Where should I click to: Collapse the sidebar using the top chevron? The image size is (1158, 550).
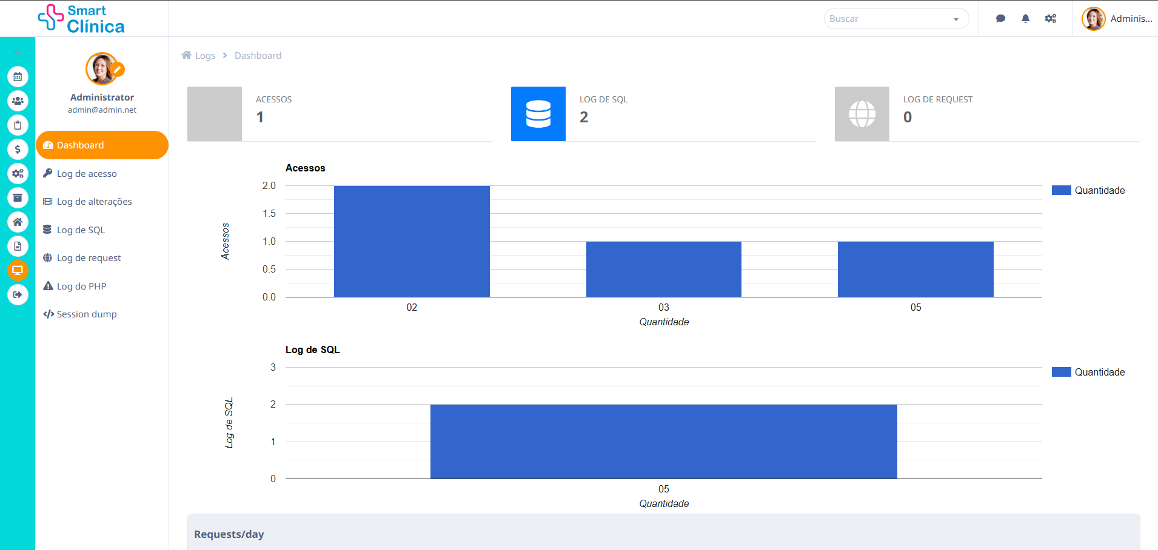(x=18, y=53)
